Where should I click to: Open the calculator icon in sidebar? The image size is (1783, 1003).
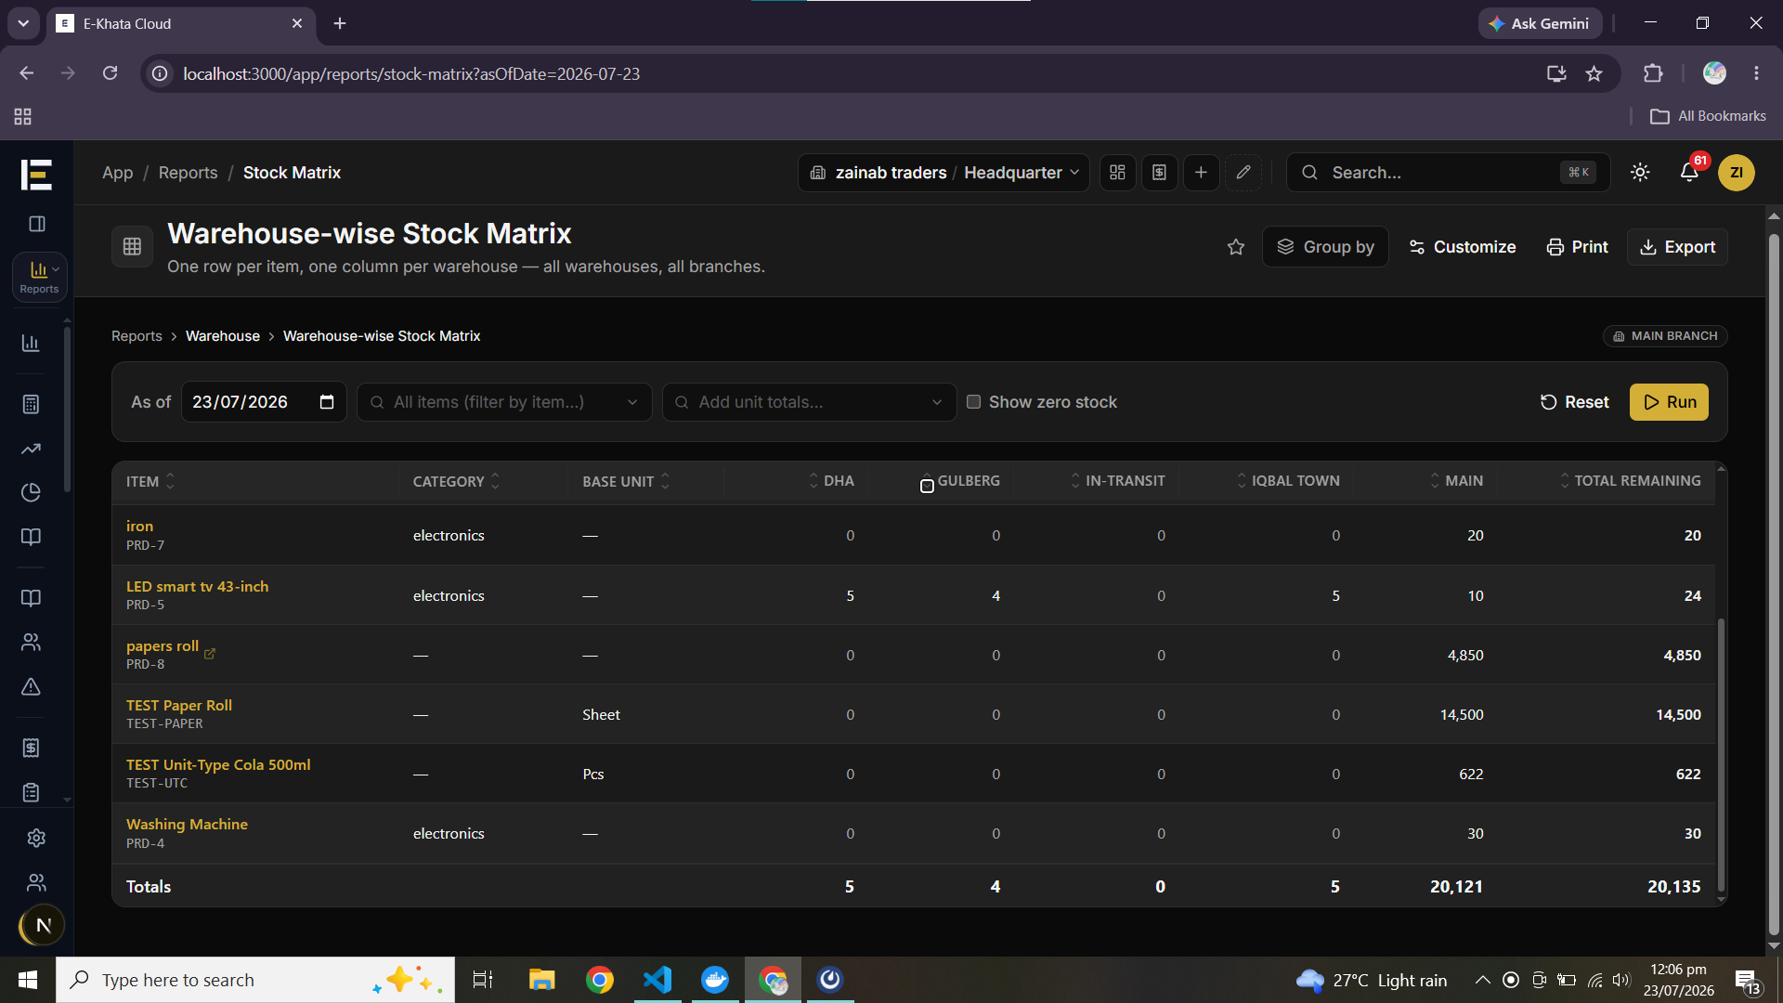(x=31, y=404)
